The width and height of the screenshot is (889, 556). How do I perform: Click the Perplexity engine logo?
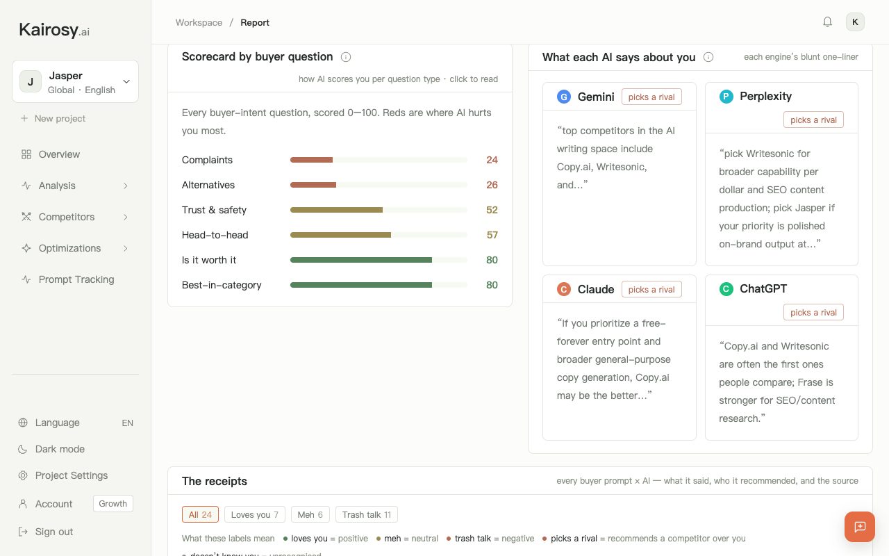(726, 97)
